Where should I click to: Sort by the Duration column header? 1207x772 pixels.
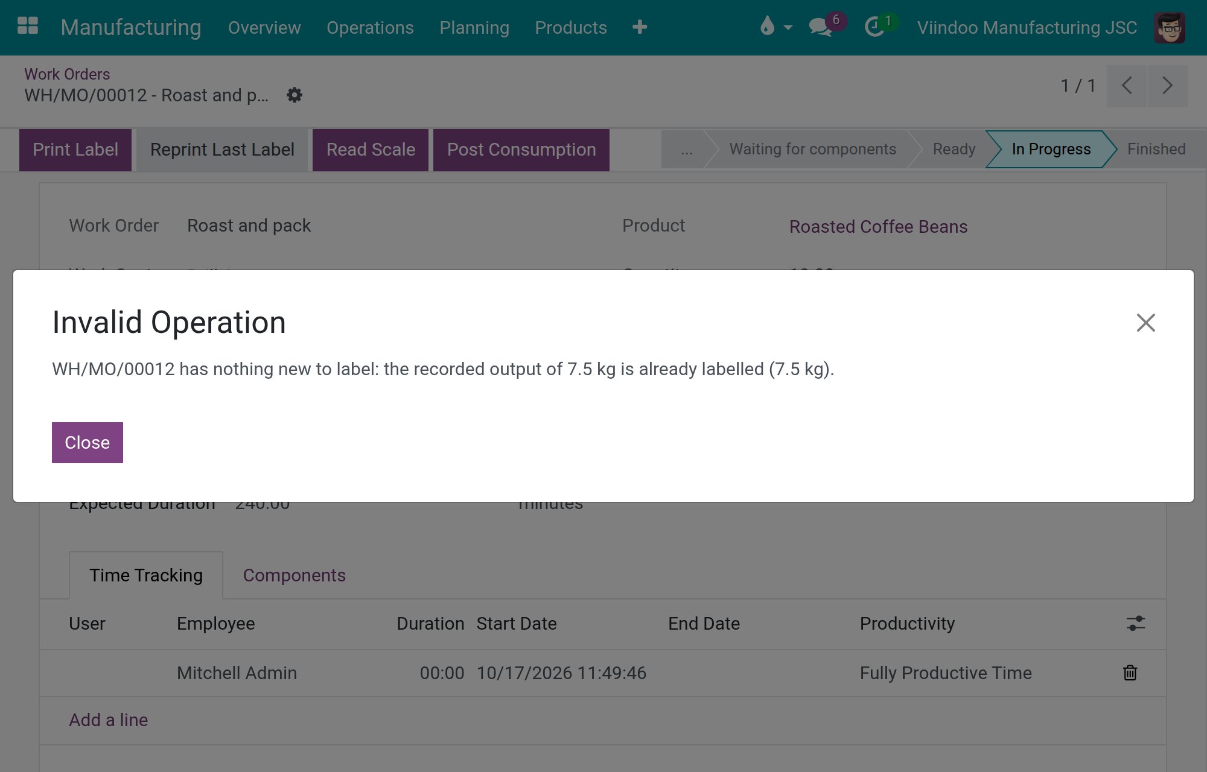pos(430,624)
